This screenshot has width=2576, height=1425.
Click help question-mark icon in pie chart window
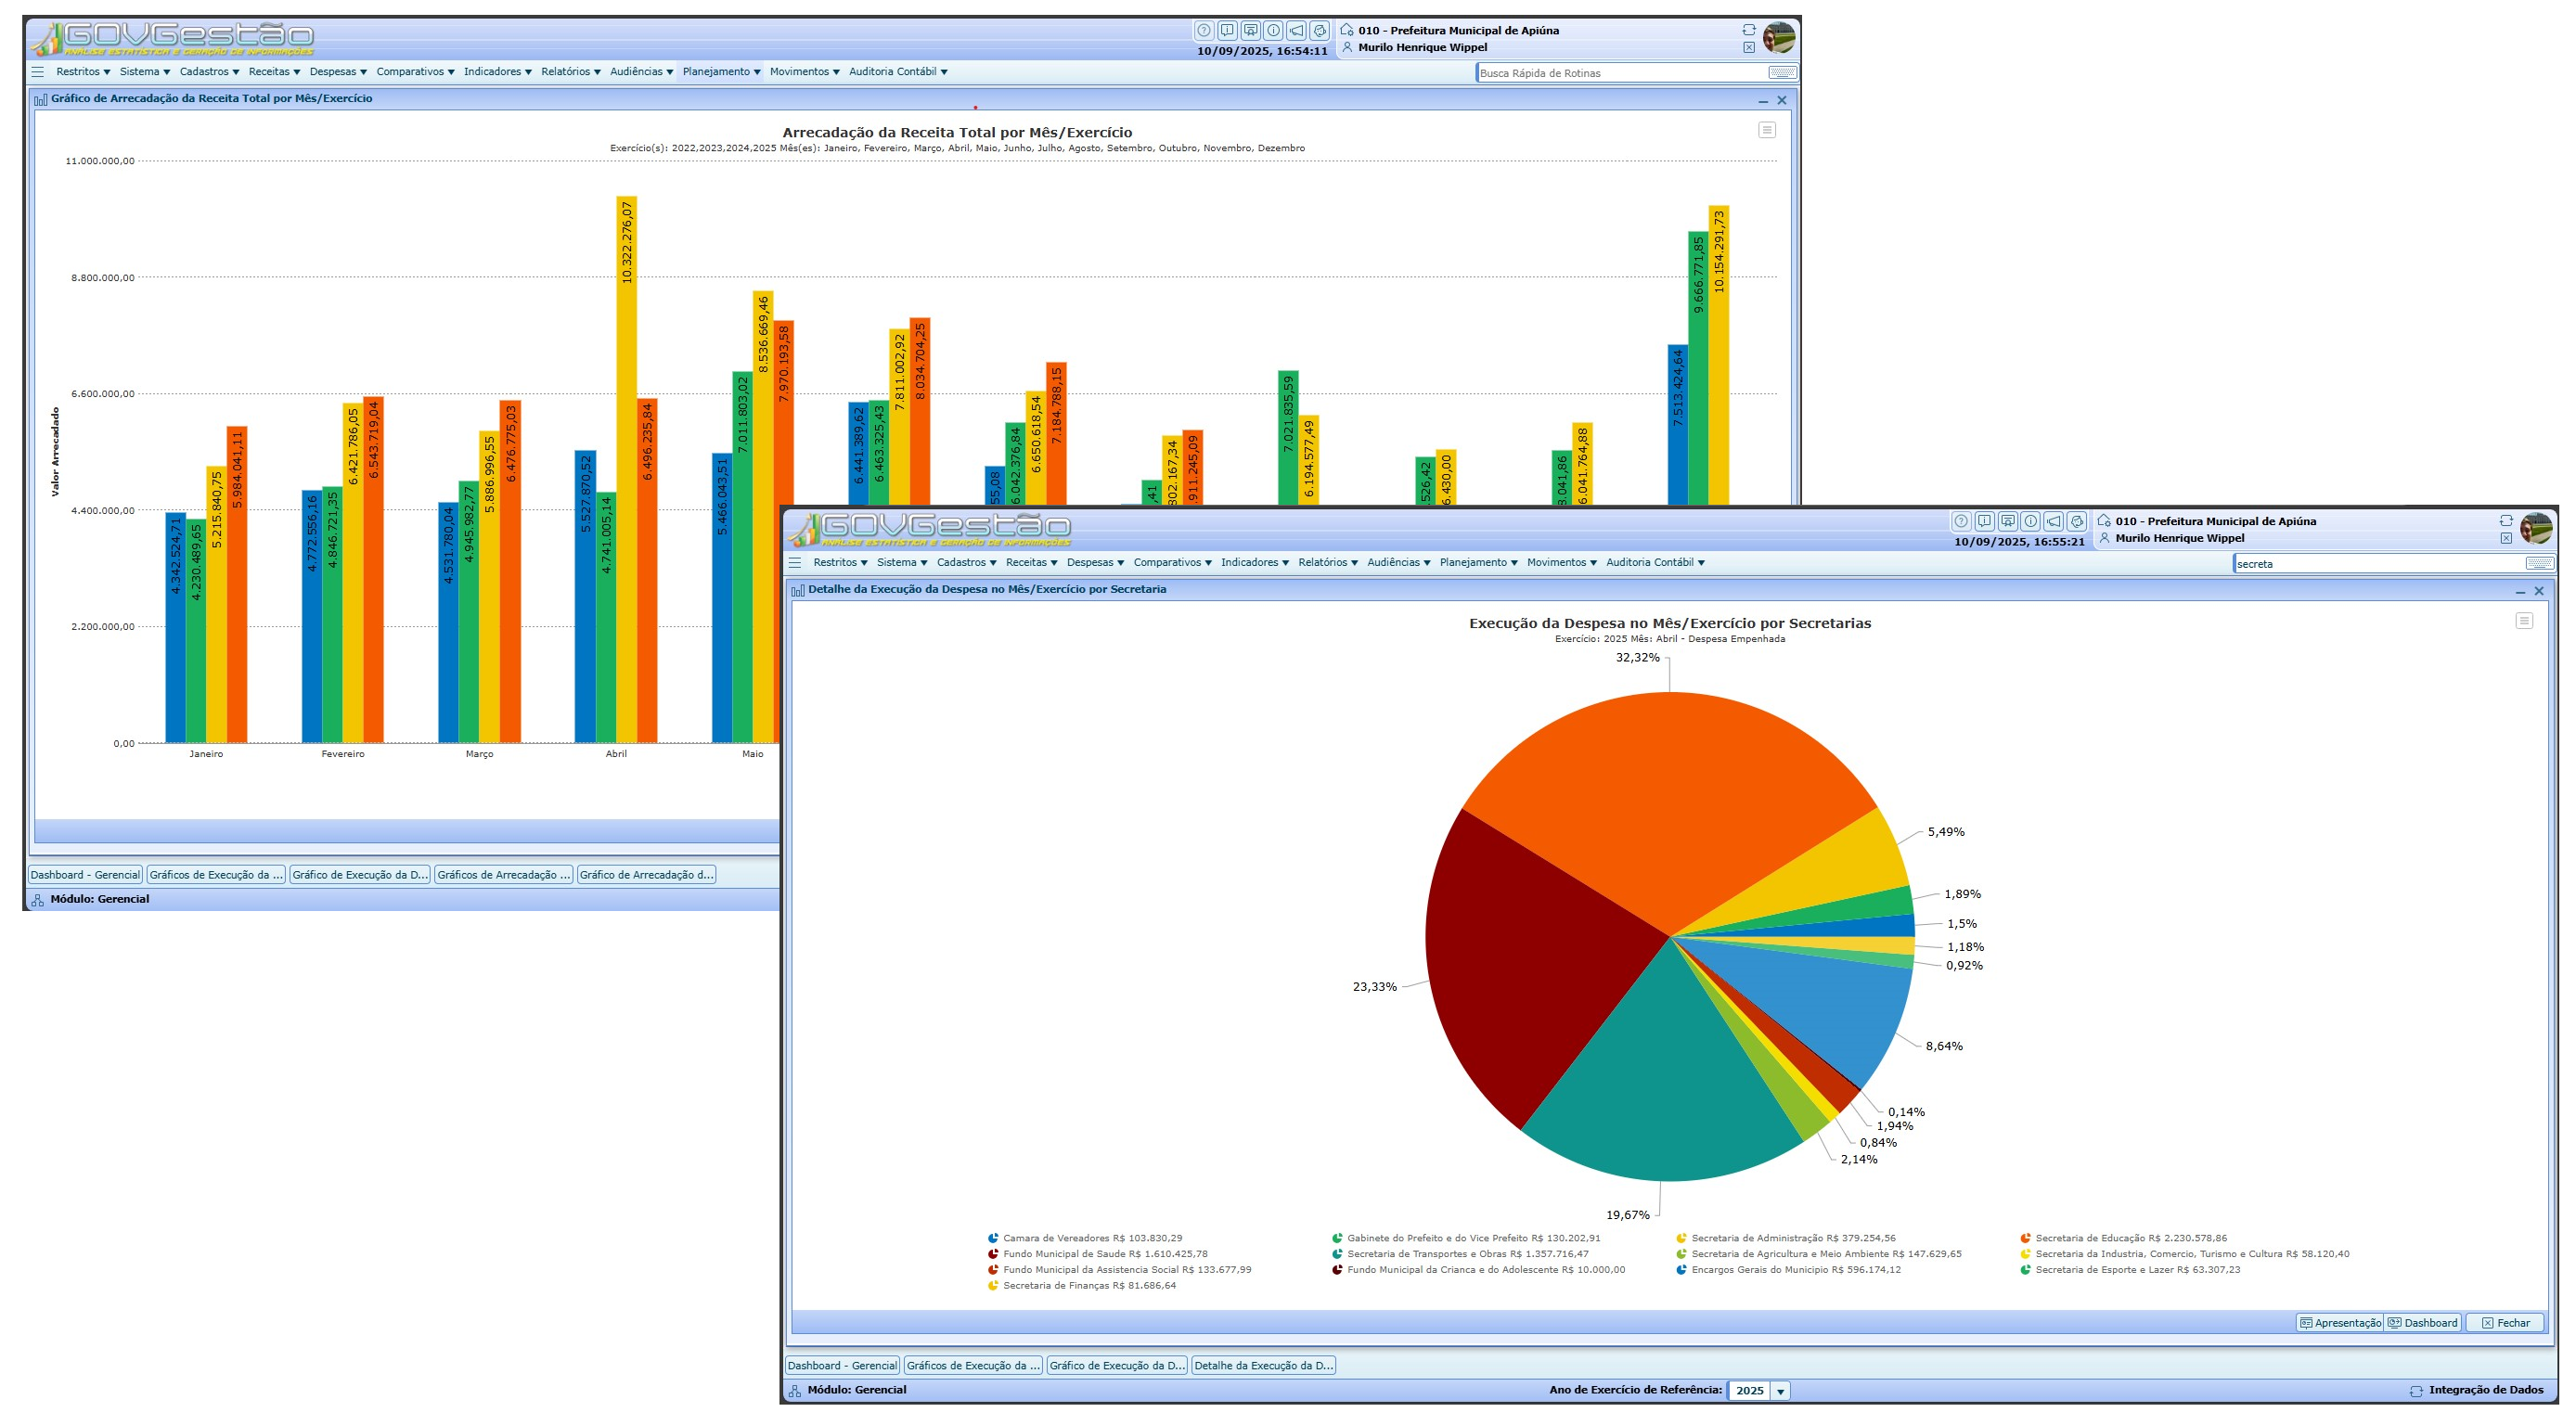click(1961, 521)
